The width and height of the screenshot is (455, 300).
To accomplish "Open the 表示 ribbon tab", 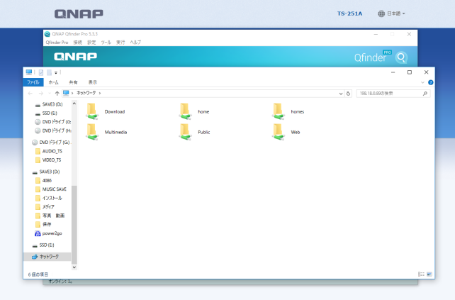I will pos(92,82).
